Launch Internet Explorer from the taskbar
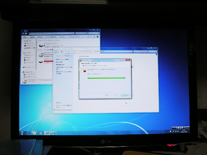 [x=28, y=133]
